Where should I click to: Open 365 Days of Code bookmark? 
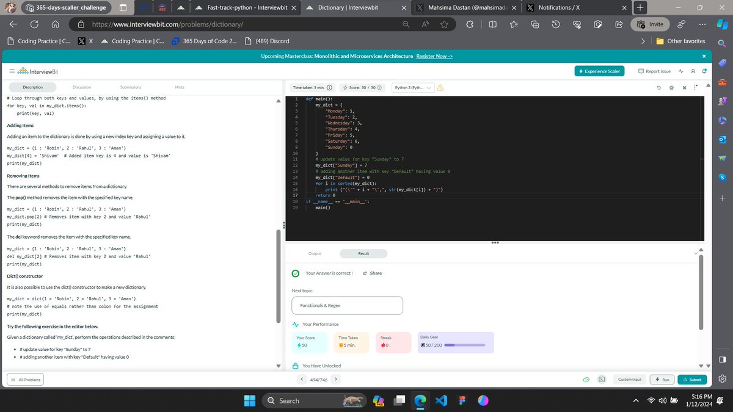click(203, 41)
